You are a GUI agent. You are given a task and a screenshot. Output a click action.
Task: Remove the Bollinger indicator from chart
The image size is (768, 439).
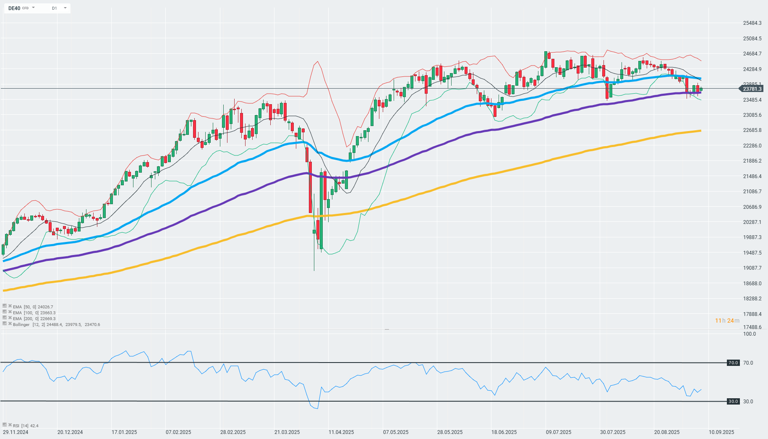pyautogui.click(x=10, y=324)
